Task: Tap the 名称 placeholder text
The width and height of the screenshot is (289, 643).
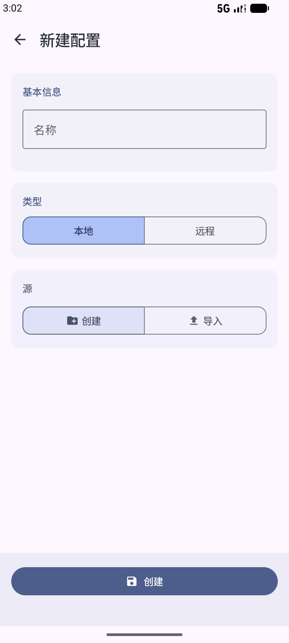Action: 45,130
